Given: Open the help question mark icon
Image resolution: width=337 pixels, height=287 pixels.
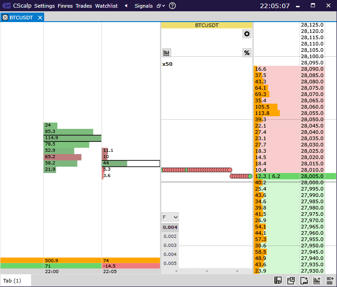Looking at the screenshot, I should pyautogui.click(x=173, y=6).
